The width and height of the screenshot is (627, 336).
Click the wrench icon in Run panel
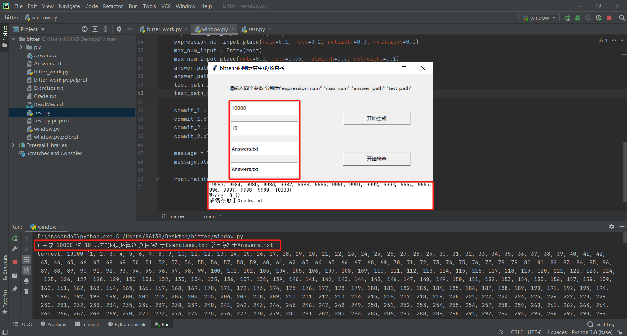pos(15,249)
